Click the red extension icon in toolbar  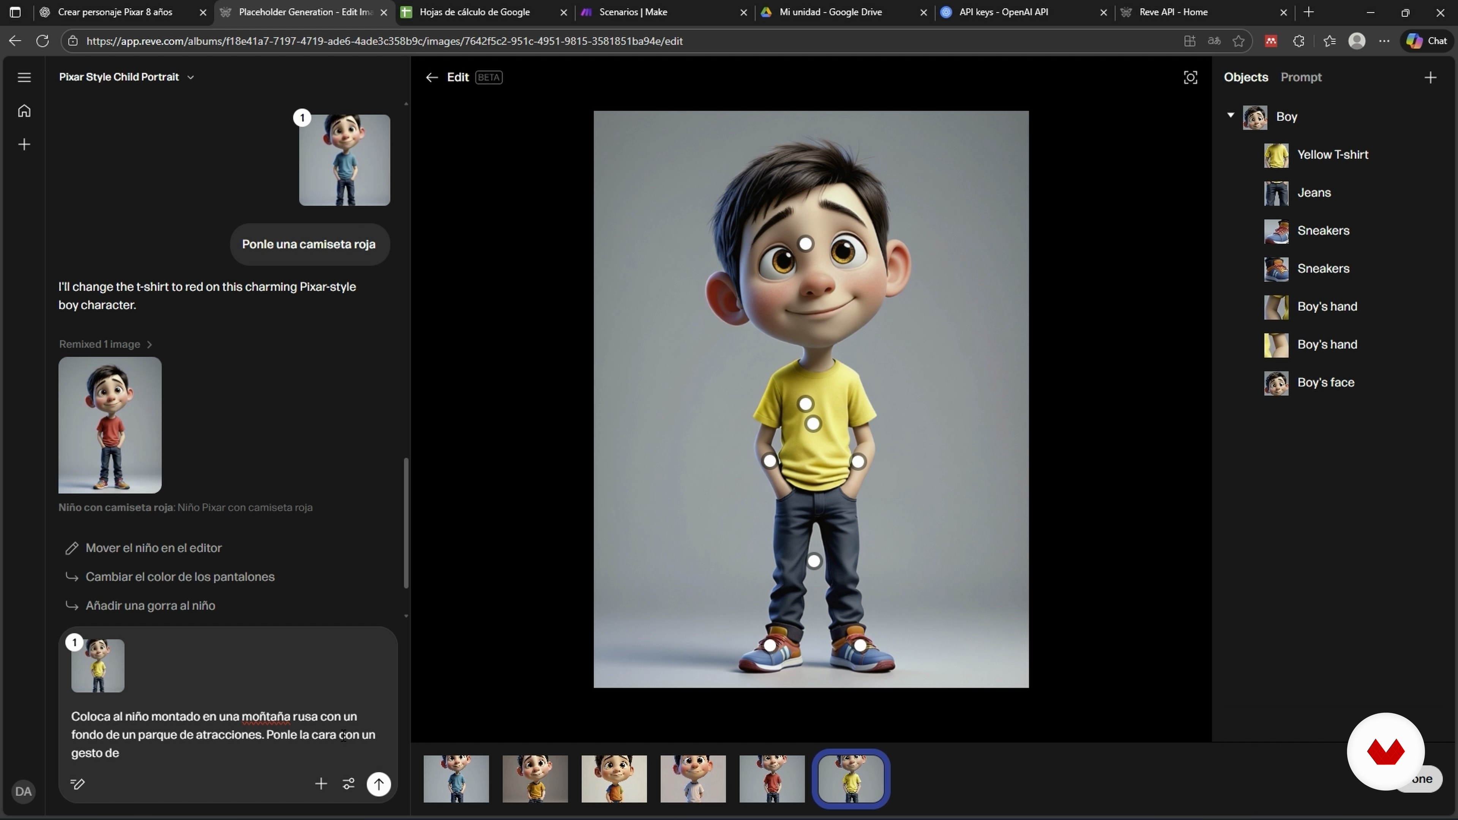(1271, 41)
